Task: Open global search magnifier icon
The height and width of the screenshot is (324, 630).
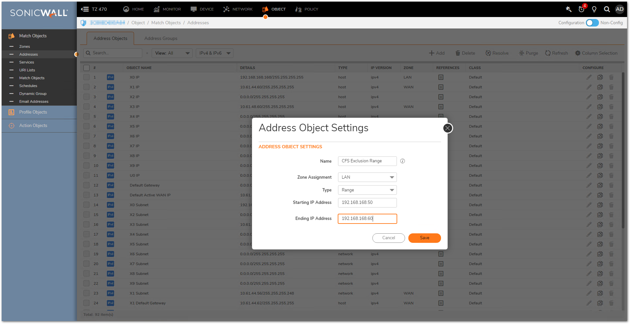Action: (x=607, y=9)
